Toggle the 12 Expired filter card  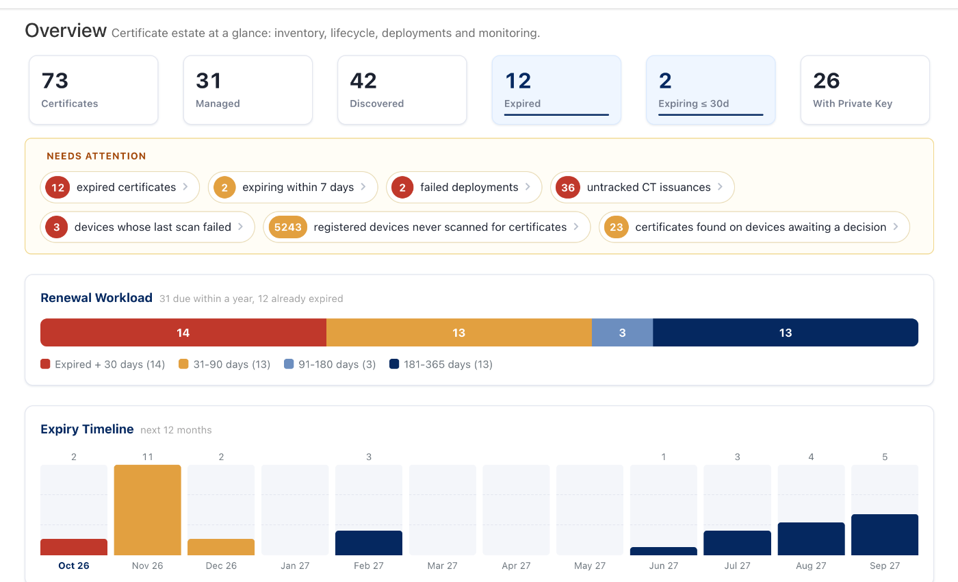[556, 90]
